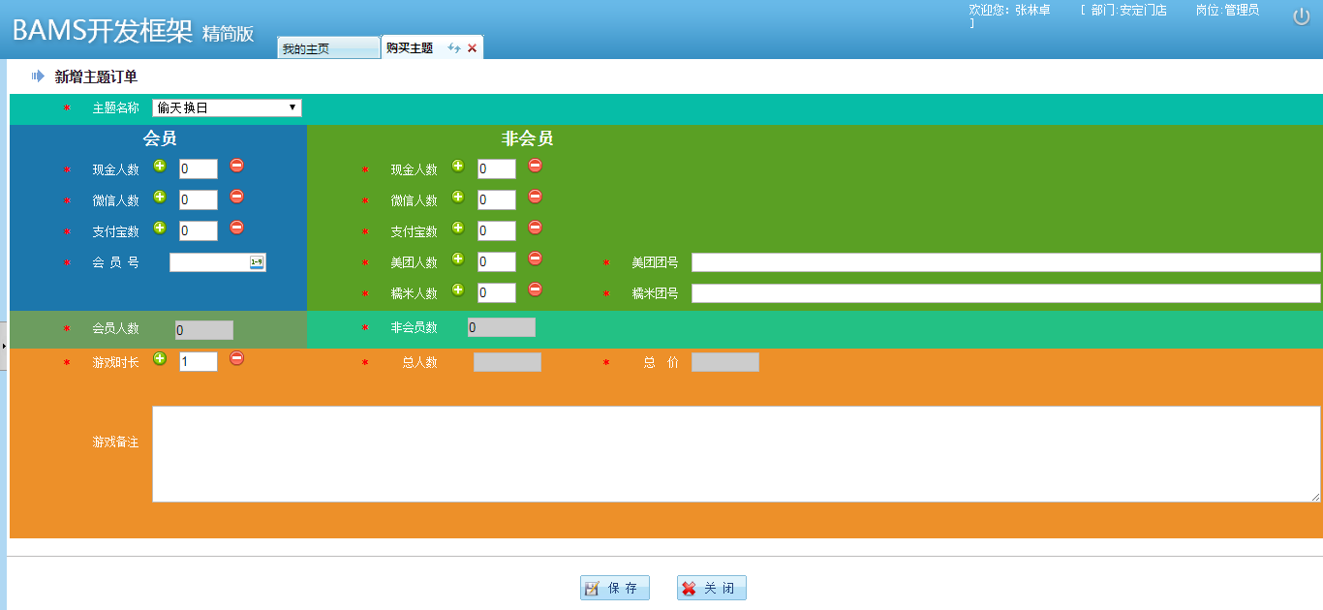Screen dimensions: 1323x610
Task: Expand the left side panel handle
Action: (3, 344)
